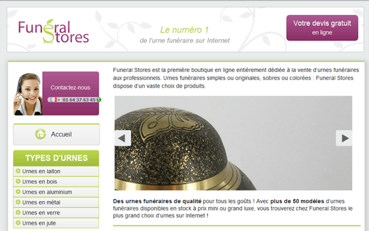
Task: Click the Funeral Stores logo
Action: pos(54,31)
